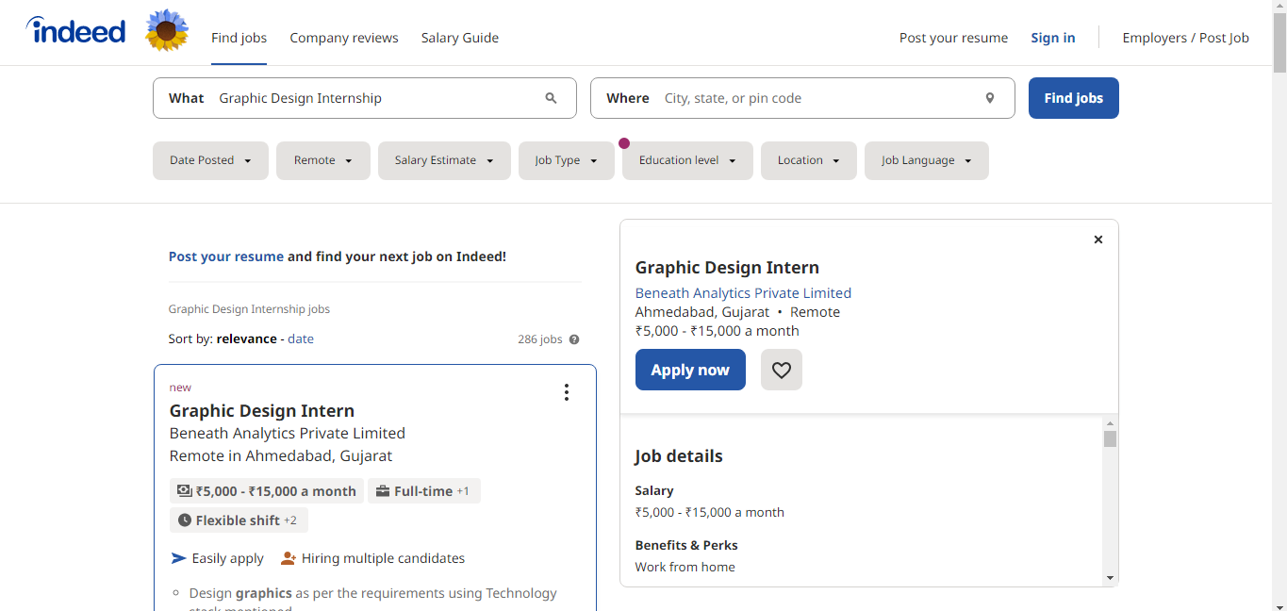Click the job details scrollbar up arrow
The width and height of the screenshot is (1287, 611).
pyautogui.click(x=1110, y=424)
